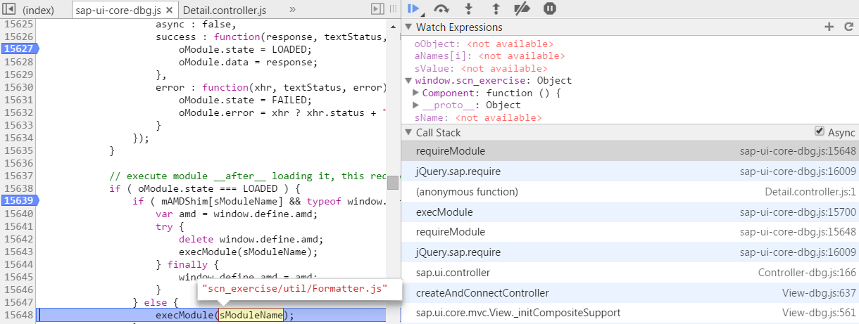859x324 pixels.
Task: Add a new watch expression
Action: pyautogui.click(x=829, y=27)
